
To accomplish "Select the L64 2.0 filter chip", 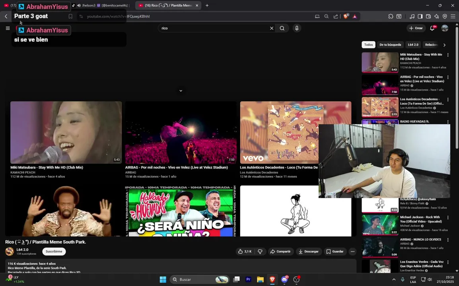I will (x=413, y=45).
